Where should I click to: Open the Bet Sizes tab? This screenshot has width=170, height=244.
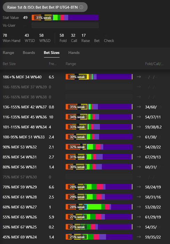coord(52,53)
